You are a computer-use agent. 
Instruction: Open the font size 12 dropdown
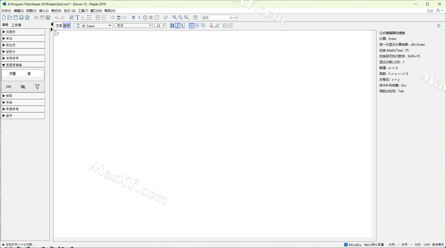pyautogui.click(x=160, y=26)
